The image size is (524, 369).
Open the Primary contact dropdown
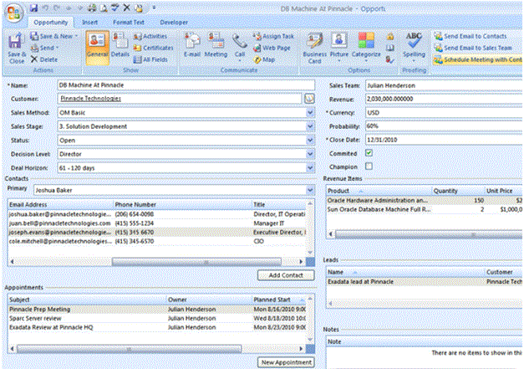tap(310, 190)
